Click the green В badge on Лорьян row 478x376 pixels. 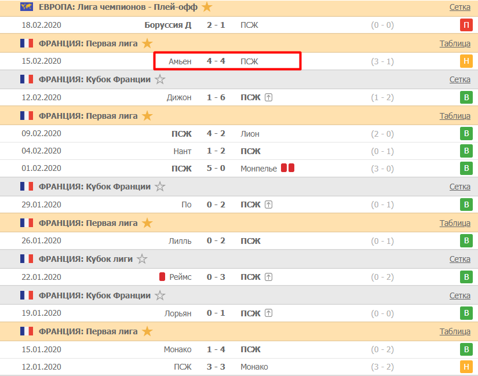[x=466, y=313]
